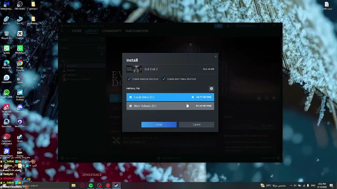Image resolution: width=337 pixels, height=189 pixels.
Task: Select the Microsoft Edge desktop icon
Action: (x=7, y=65)
